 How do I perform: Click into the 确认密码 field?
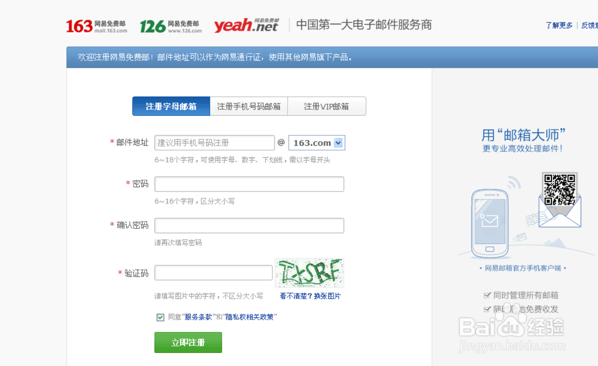(249, 226)
